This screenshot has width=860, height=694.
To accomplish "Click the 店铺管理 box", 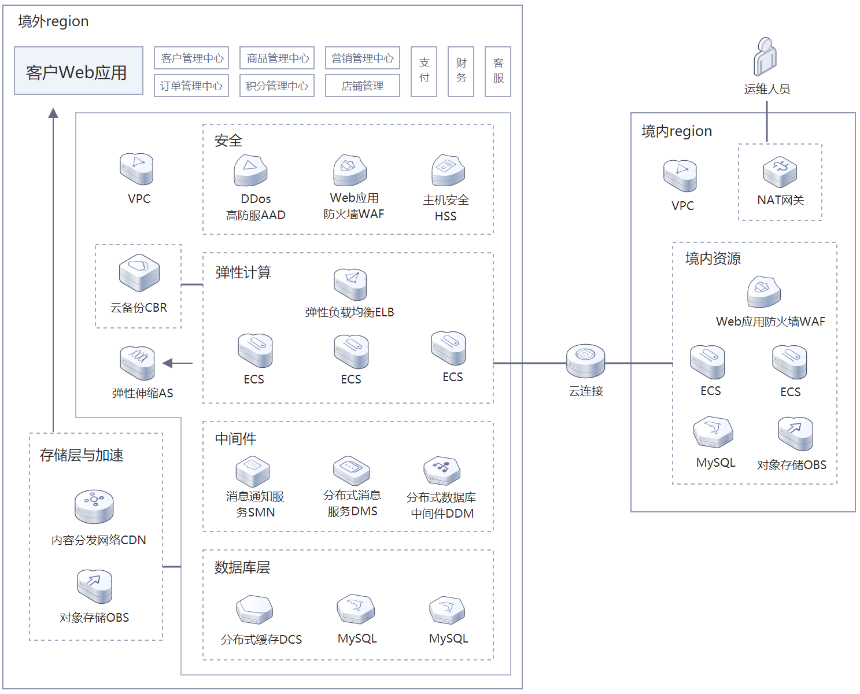I will [363, 86].
